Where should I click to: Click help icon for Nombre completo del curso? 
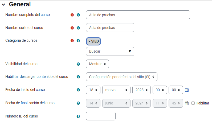pyautogui.click(x=78, y=15)
